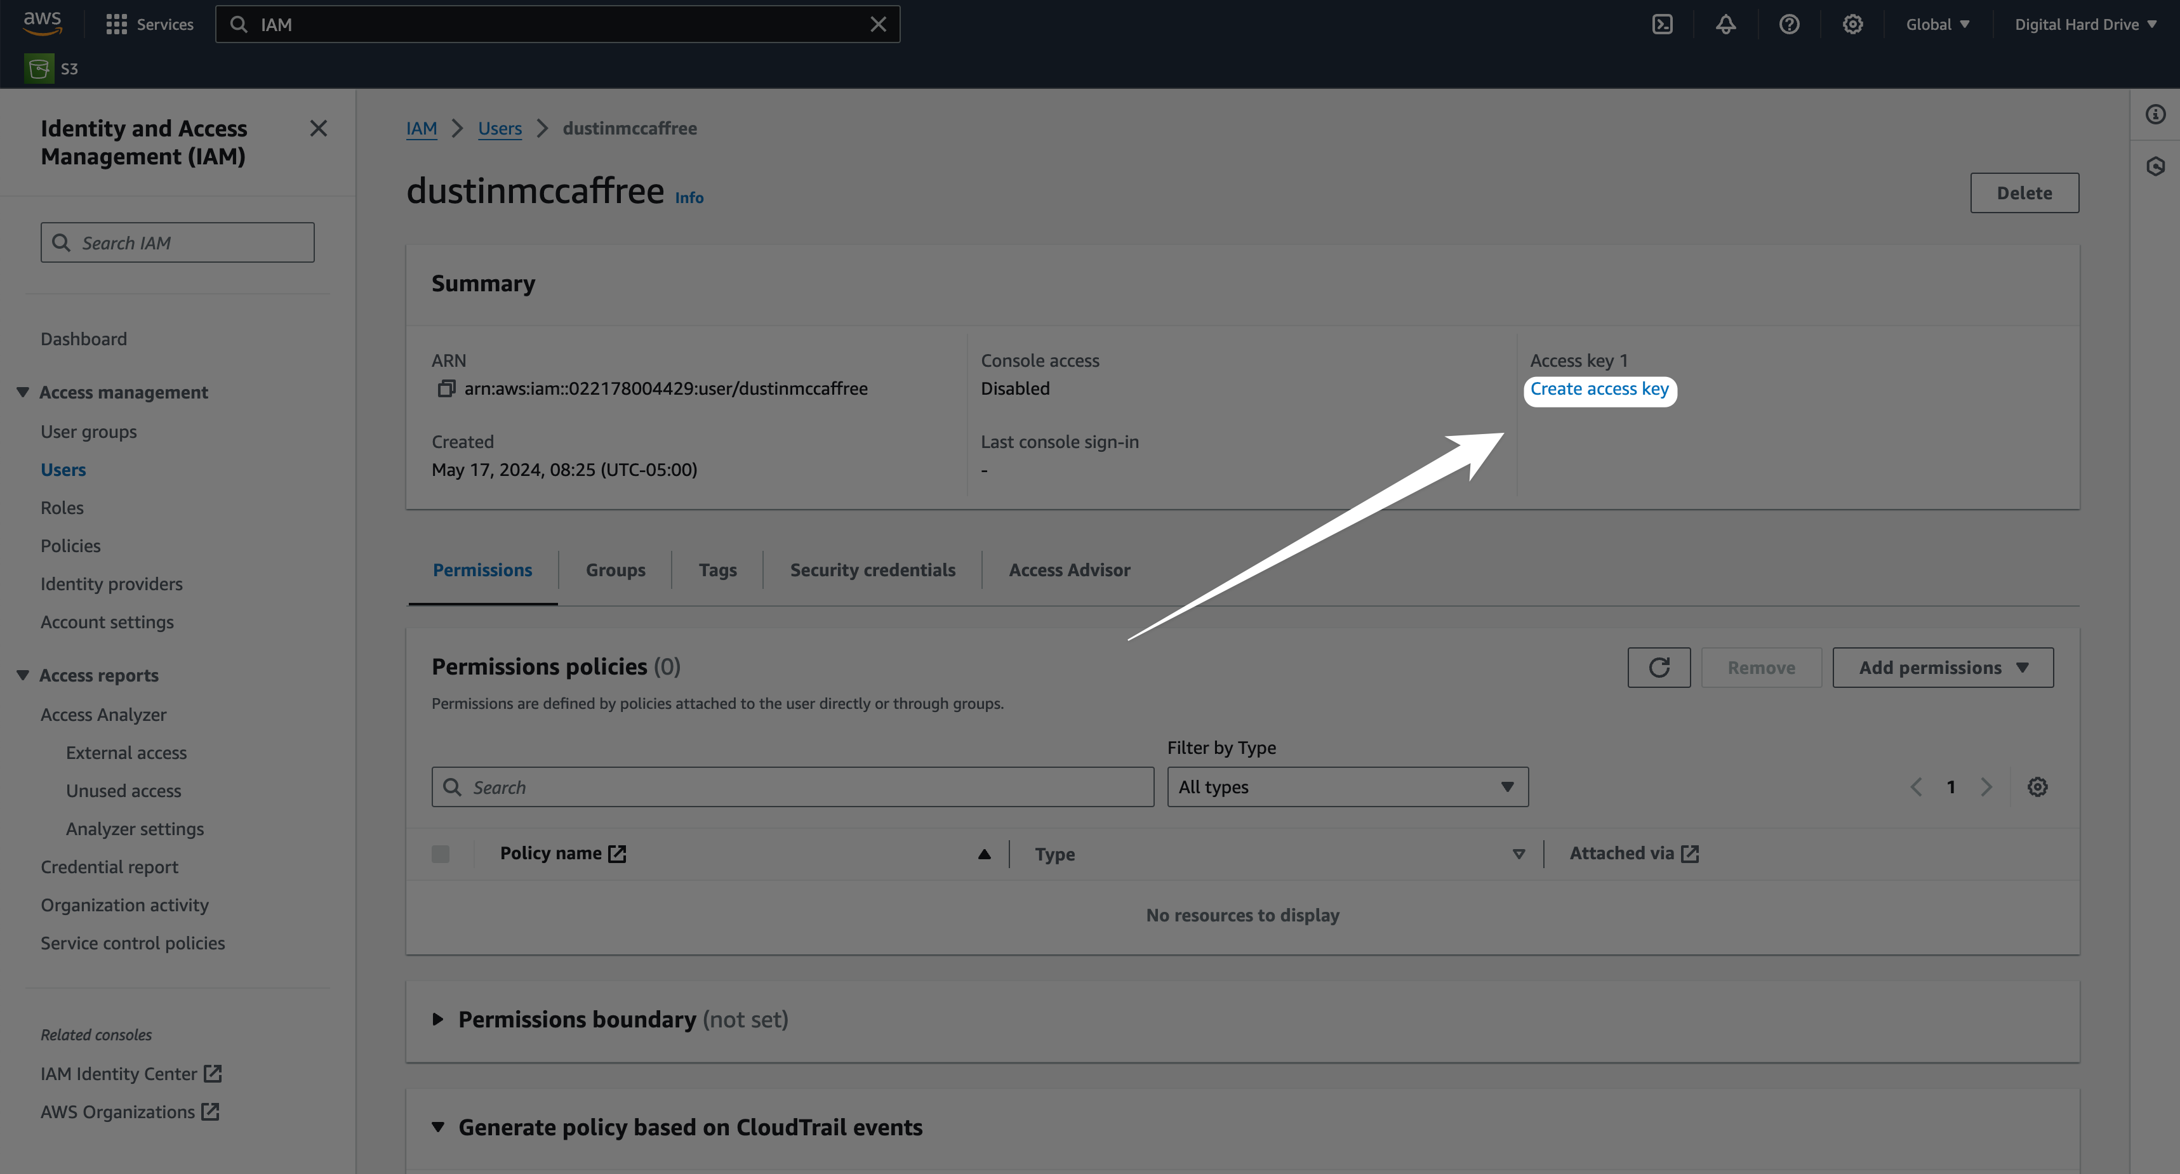Open the Add permissions dropdown
2180x1174 pixels.
pyautogui.click(x=1942, y=668)
